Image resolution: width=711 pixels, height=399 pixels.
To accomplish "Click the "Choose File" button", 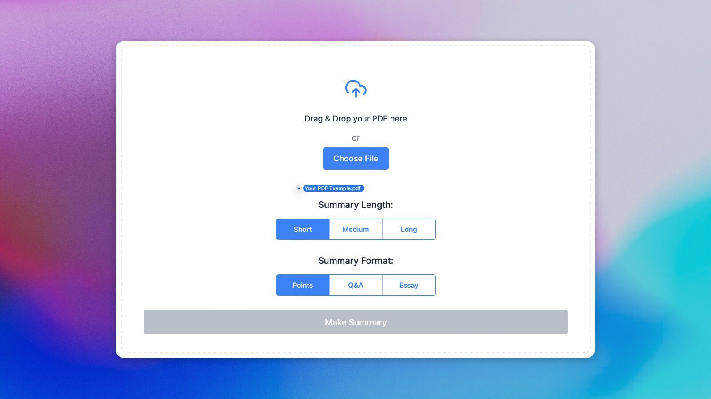I will (355, 158).
